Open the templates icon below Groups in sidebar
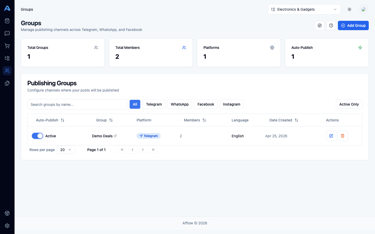The image size is (375, 234). click(x=7, y=83)
